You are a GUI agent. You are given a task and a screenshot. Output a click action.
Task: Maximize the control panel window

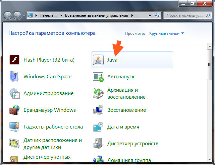click(192, 3)
